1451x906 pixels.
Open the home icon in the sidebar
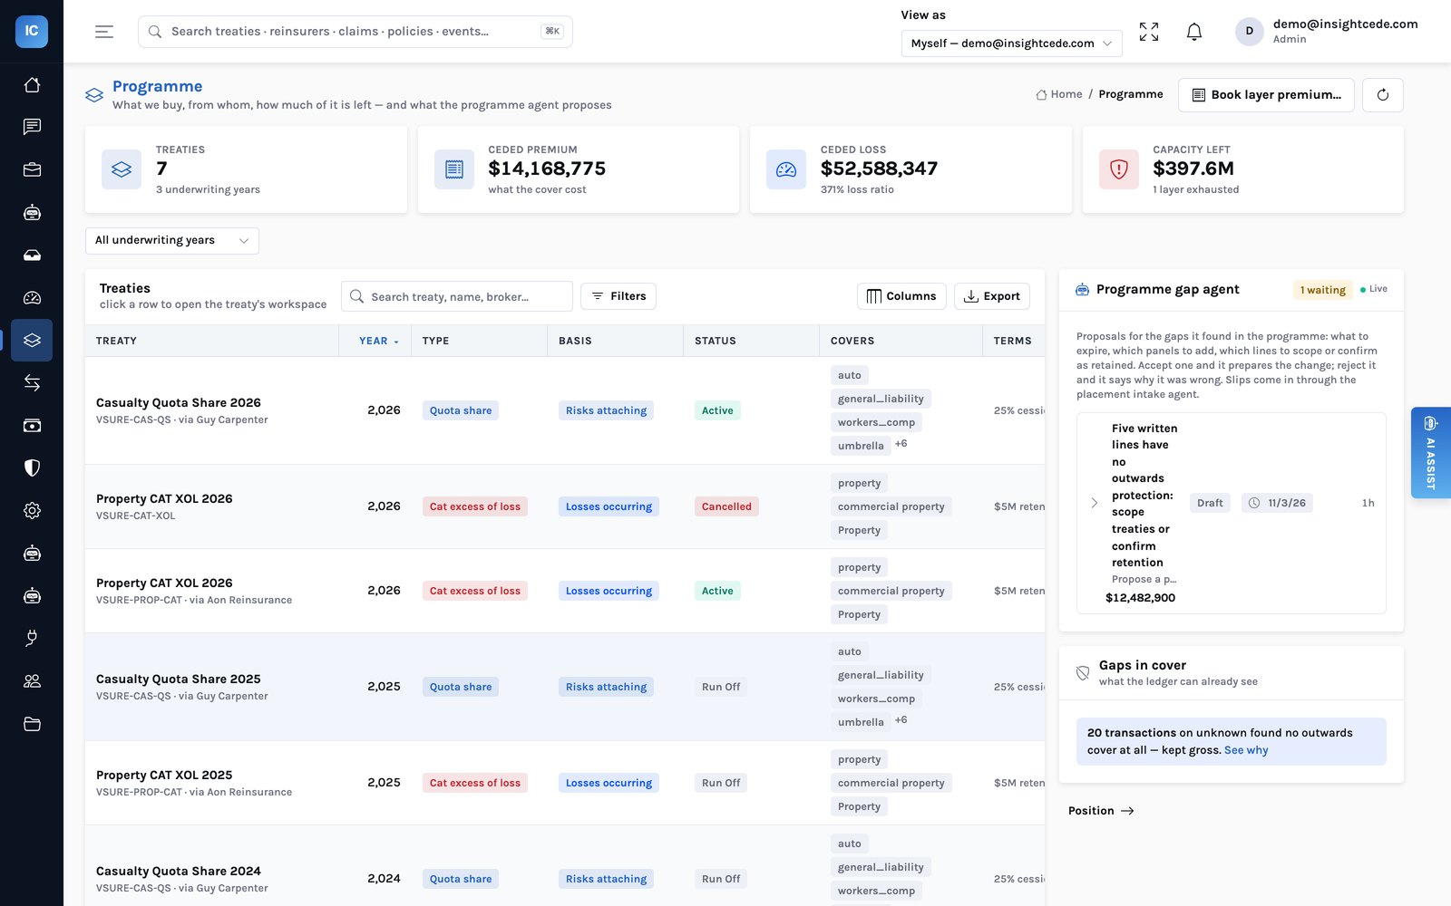(x=32, y=85)
